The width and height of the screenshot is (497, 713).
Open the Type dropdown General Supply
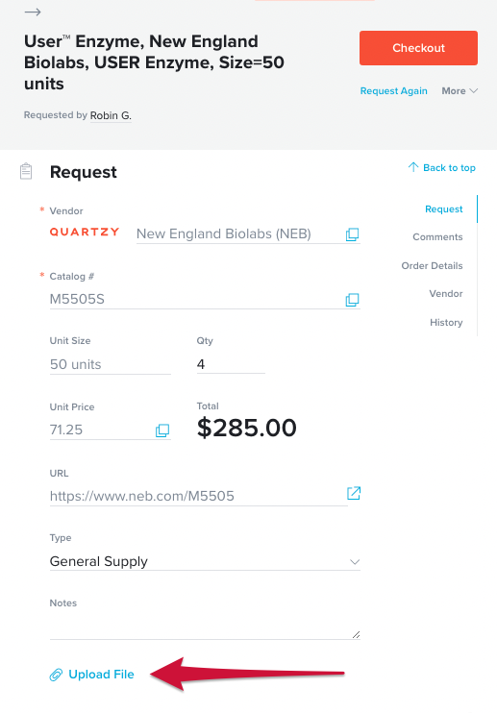[205, 561]
